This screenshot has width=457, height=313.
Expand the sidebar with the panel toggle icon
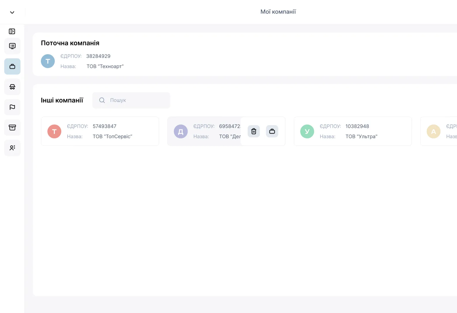(x=12, y=31)
